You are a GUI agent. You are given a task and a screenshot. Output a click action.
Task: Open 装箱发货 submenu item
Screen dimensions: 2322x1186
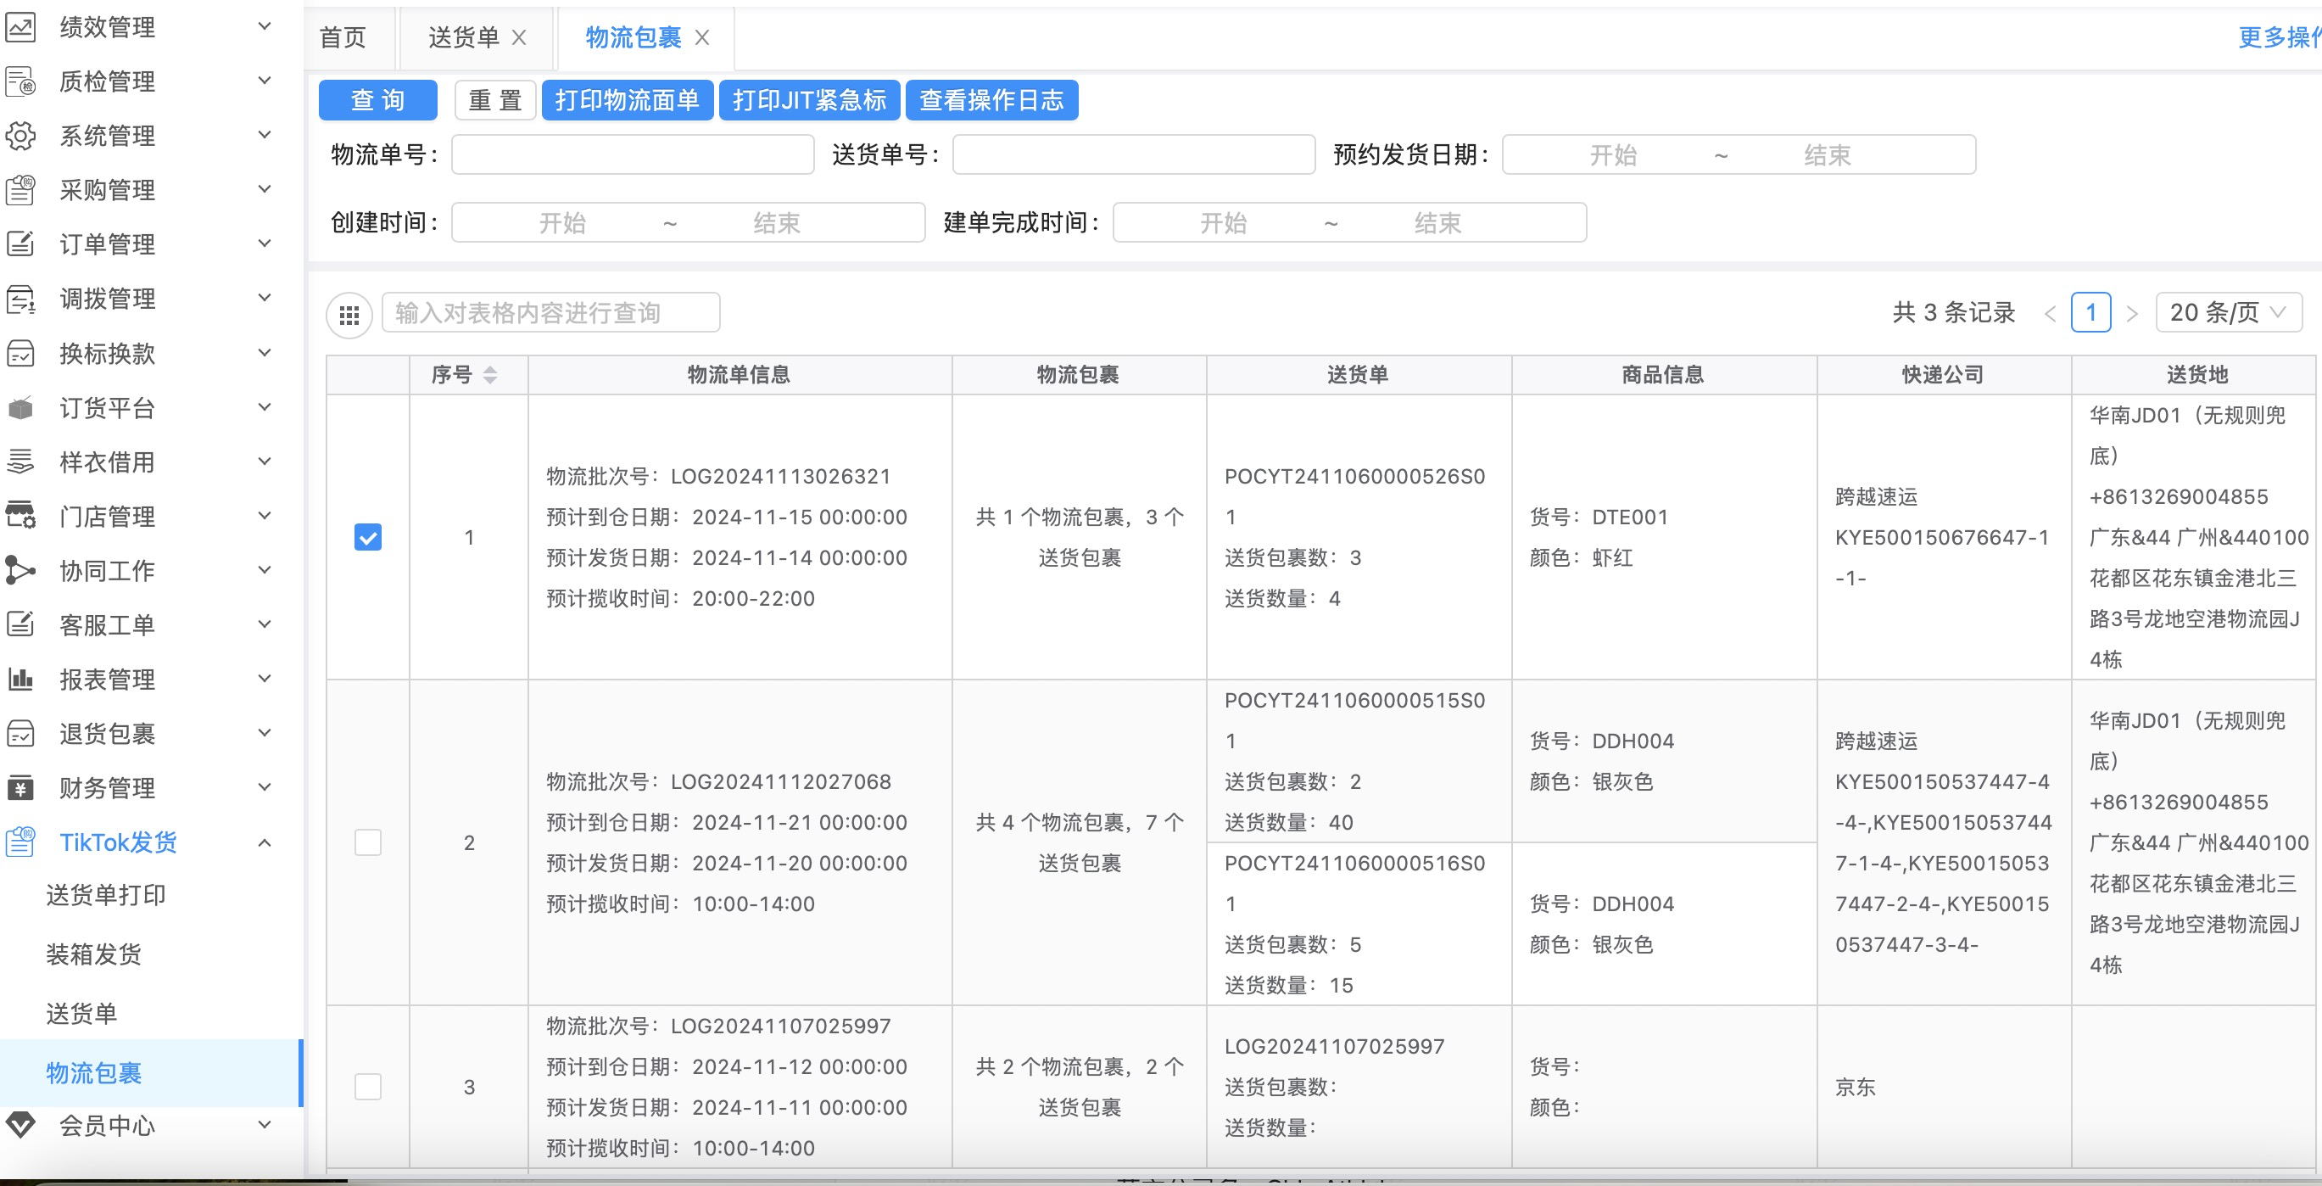[94, 954]
